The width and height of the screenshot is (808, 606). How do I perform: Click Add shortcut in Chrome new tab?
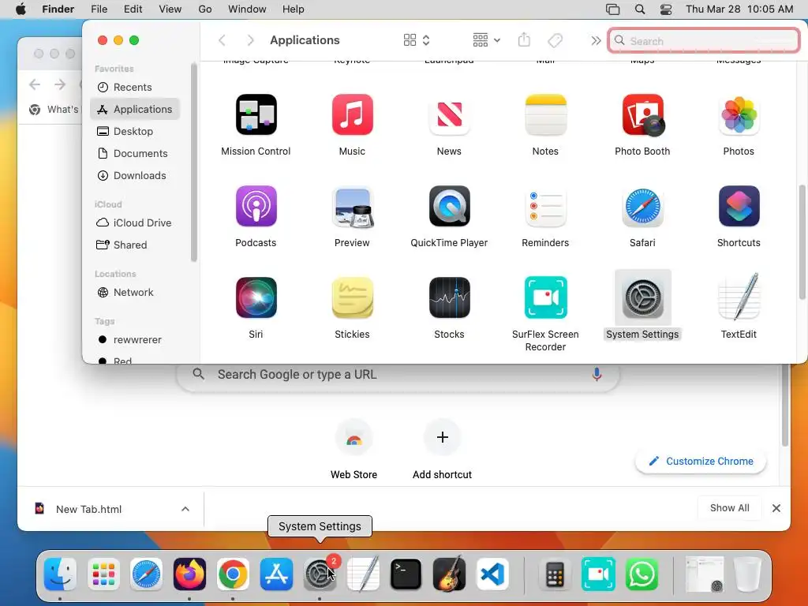pyautogui.click(x=442, y=449)
